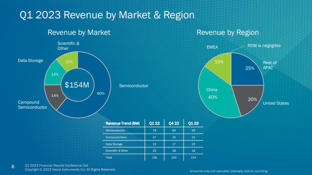Select the Q1 23 column header
The image size is (312, 175).
coord(193,123)
